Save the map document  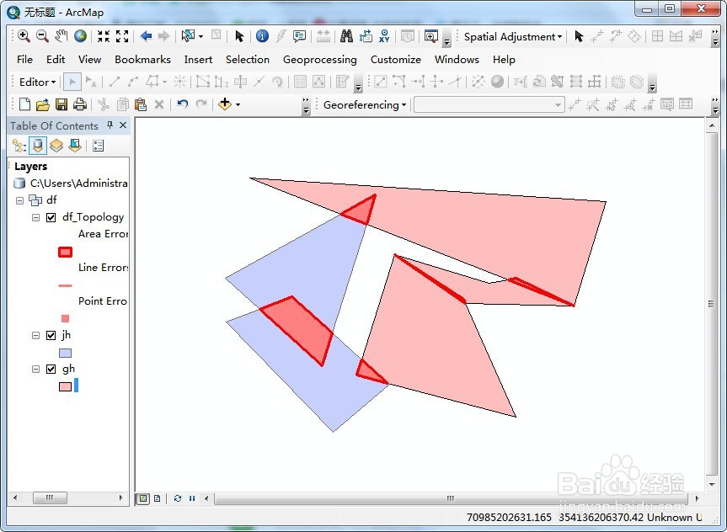61,104
